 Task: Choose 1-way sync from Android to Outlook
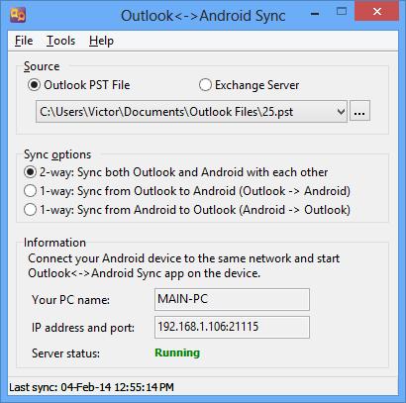click(x=187, y=210)
